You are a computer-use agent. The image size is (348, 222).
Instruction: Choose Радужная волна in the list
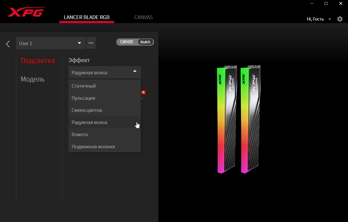pyautogui.click(x=105, y=122)
